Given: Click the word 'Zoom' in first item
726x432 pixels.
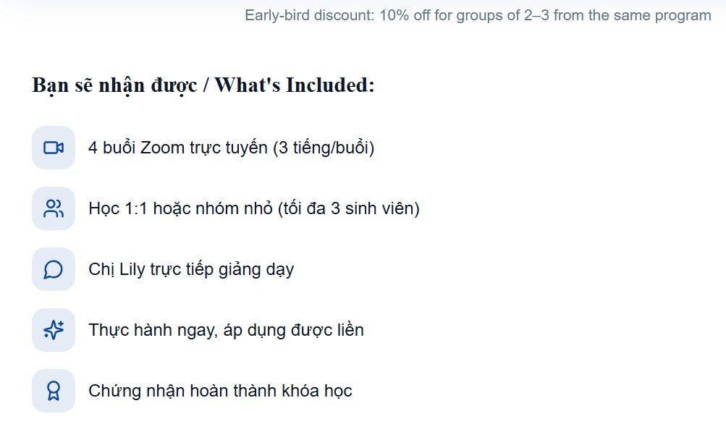Looking at the screenshot, I should pos(162,148).
